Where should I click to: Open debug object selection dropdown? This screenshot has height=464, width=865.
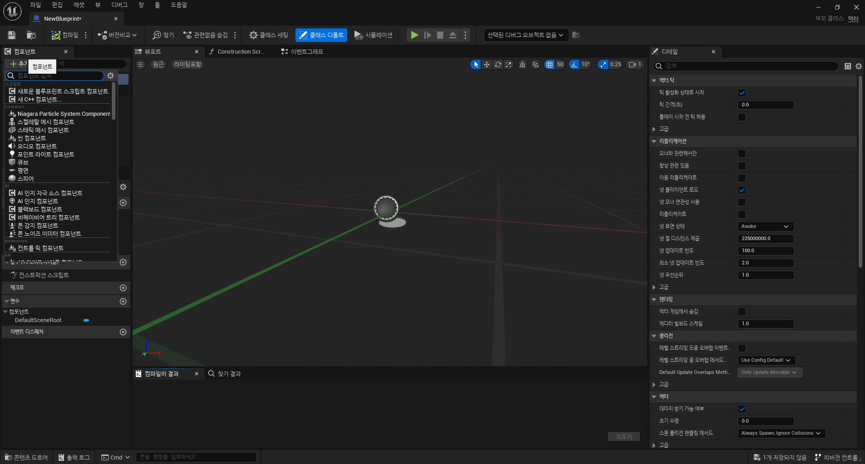pos(526,35)
